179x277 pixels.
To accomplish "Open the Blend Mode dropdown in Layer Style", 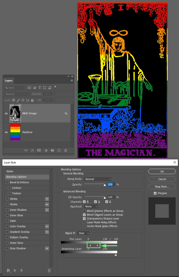I will (x=98, y=179).
